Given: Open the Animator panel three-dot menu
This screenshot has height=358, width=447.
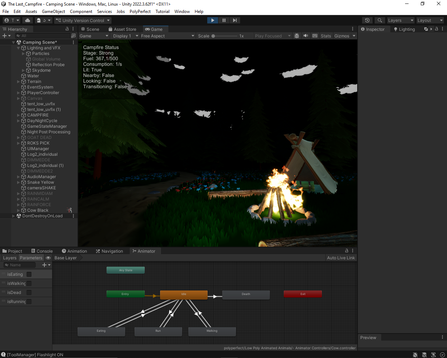Looking at the screenshot, I should (353, 251).
